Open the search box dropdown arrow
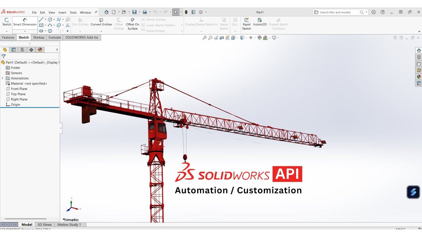Image resolution: width=422 pixels, height=237 pixels. tap(366, 12)
